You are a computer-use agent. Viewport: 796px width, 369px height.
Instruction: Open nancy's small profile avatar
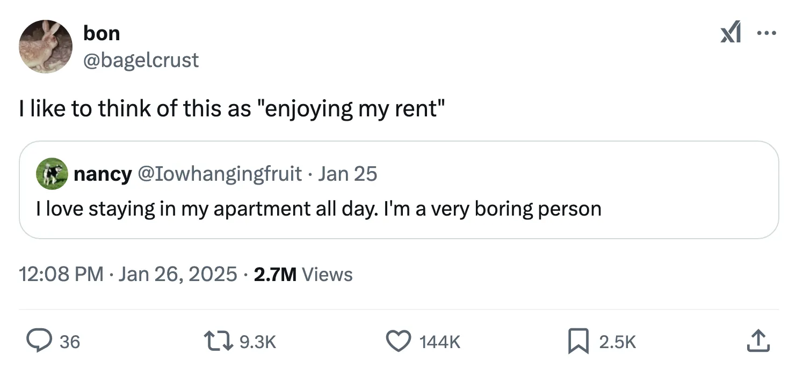point(52,174)
